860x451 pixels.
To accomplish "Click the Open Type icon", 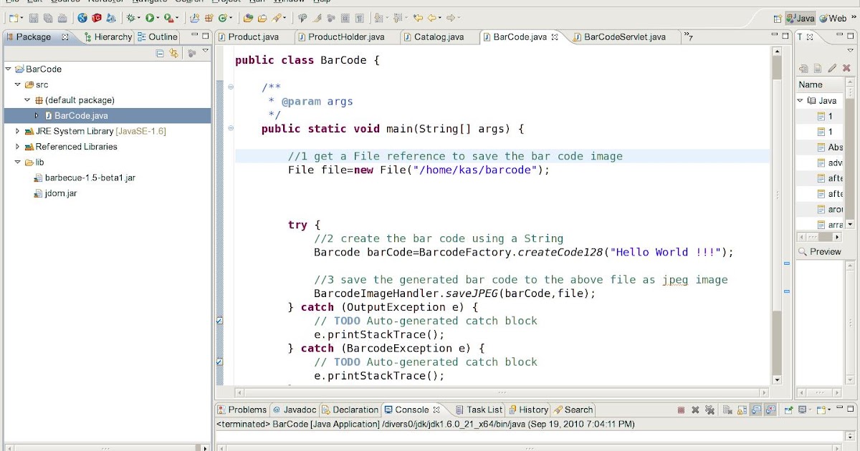I will [x=247, y=18].
